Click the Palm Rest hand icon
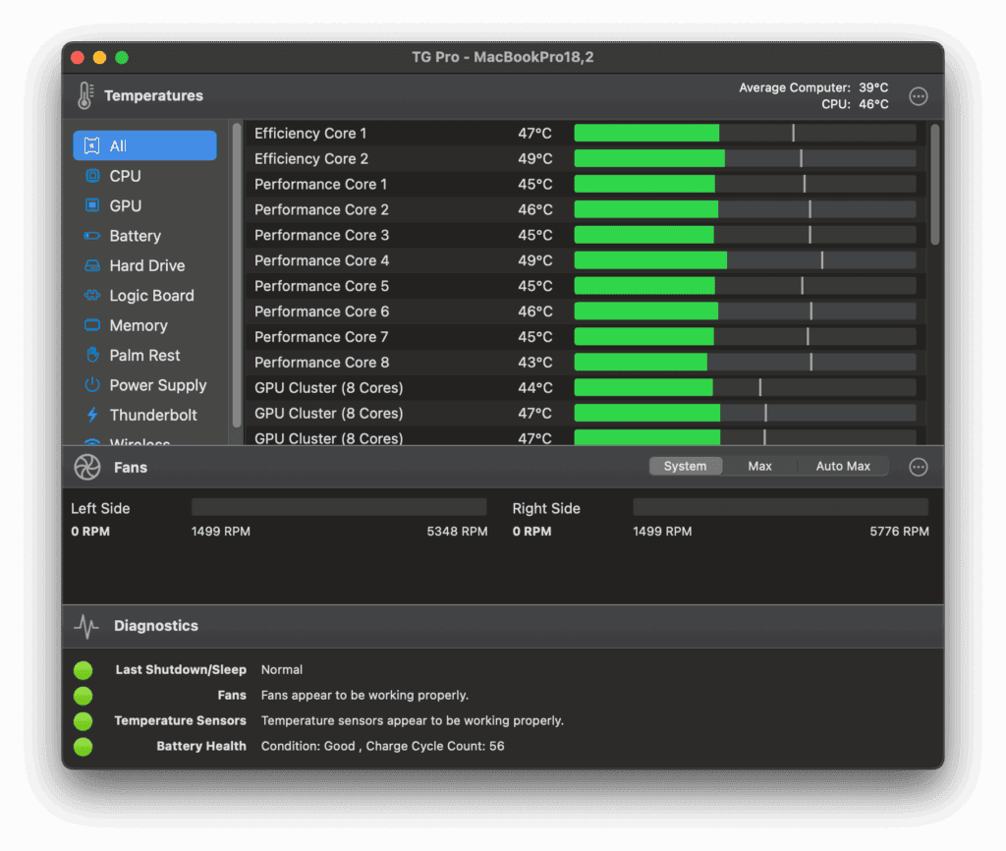The image size is (1006, 851). (92, 355)
